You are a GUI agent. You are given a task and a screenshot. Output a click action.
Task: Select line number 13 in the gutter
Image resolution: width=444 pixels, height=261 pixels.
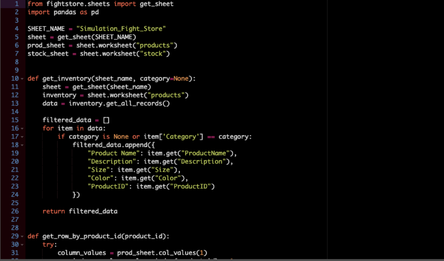[x=15, y=103]
